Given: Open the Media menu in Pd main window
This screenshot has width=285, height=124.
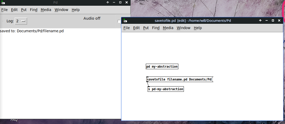Looking at the screenshot, I should pos(46,10).
